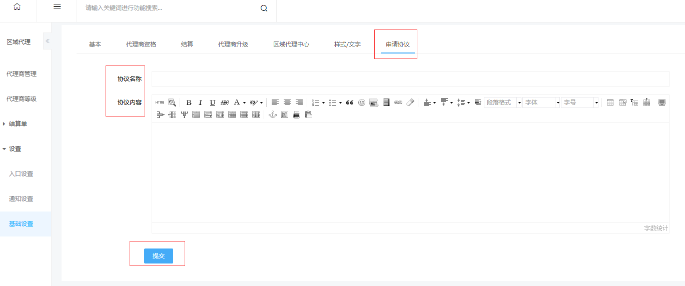685x286 pixels.
Task: Toggle bold formatting
Action: tap(189, 102)
